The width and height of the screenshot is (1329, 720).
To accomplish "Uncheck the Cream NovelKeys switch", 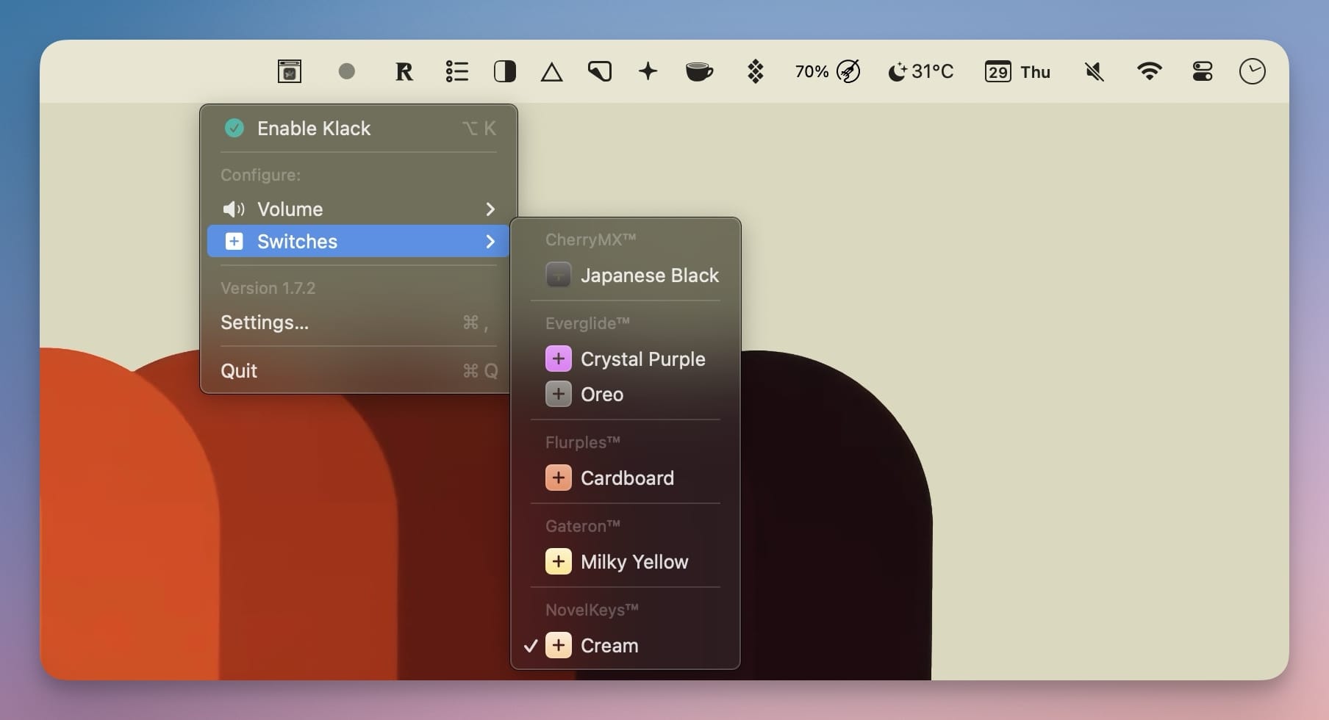I will point(610,645).
